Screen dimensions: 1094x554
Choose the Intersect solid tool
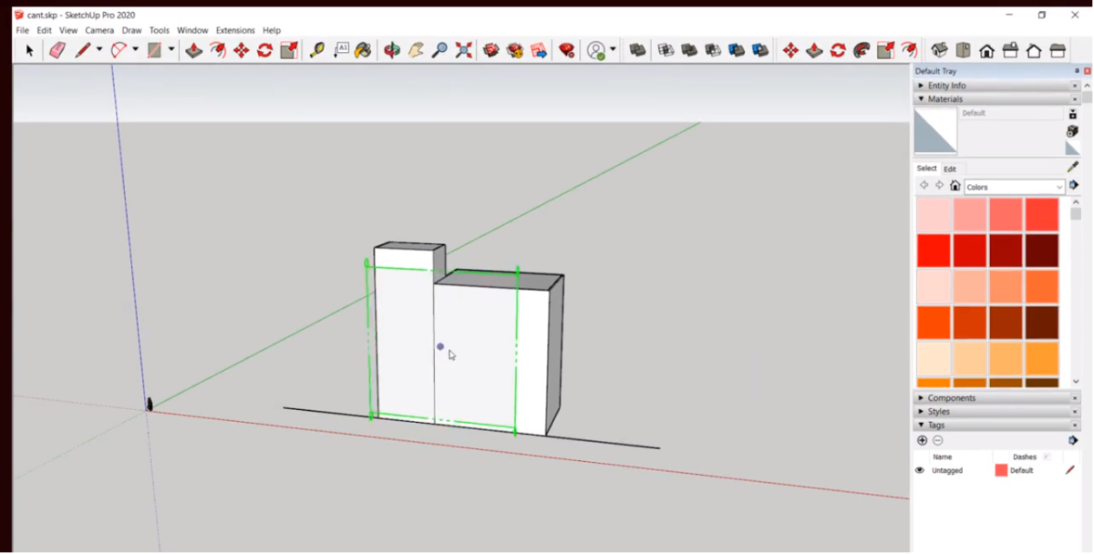tap(666, 51)
